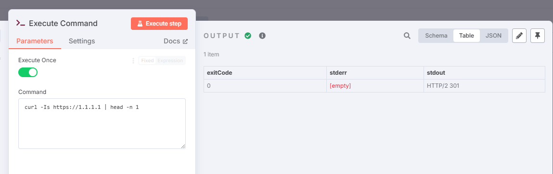Click the green success checkmark icon
Screen dimensions: 553x174
coord(248,36)
